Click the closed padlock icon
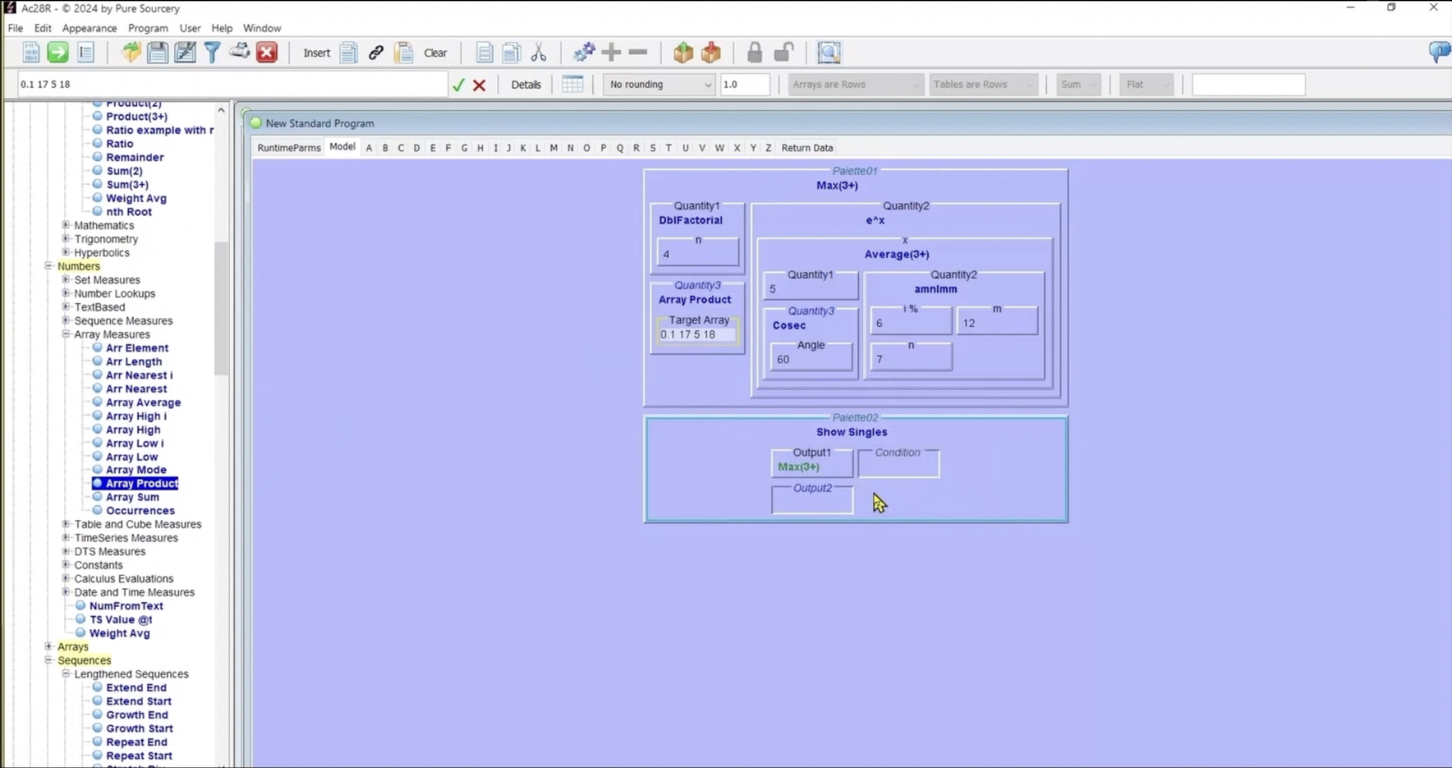Screen dimensions: 1452x768 [754, 52]
